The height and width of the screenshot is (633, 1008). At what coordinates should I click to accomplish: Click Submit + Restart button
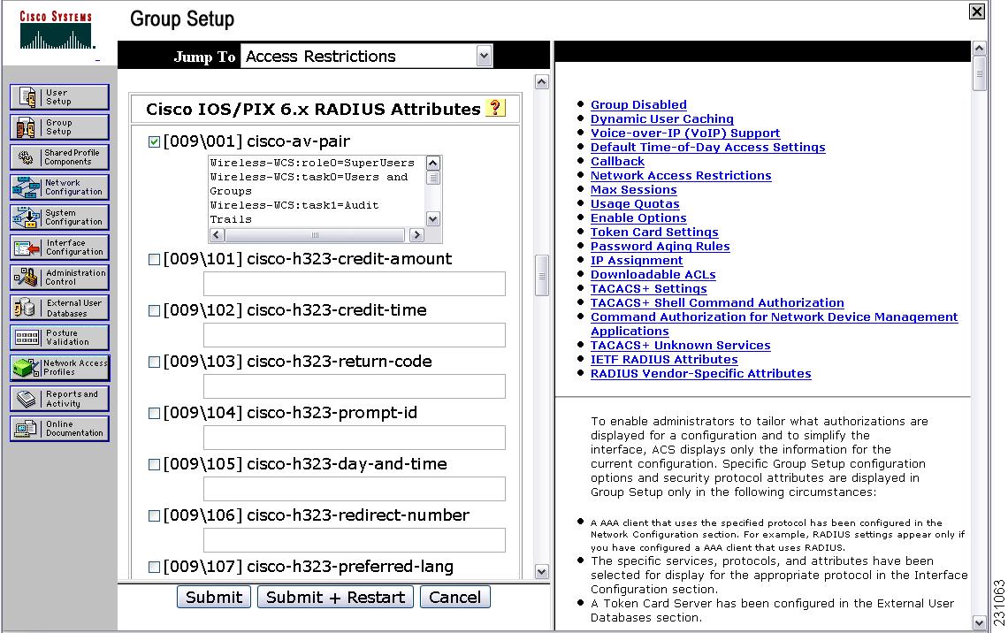tap(336, 597)
